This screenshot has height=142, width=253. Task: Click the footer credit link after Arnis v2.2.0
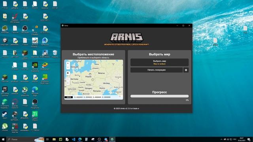pos(136,108)
